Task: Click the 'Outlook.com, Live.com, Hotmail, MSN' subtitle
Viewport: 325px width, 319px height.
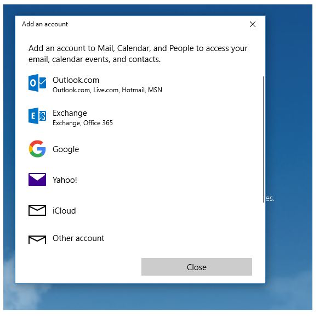Action: click(x=107, y=90)
